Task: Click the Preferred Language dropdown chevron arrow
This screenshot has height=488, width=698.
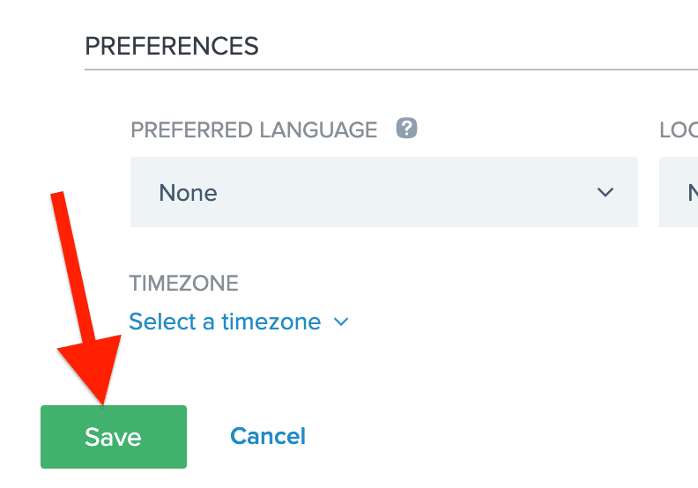Action: pyautogui.click(x=605, y=192)
